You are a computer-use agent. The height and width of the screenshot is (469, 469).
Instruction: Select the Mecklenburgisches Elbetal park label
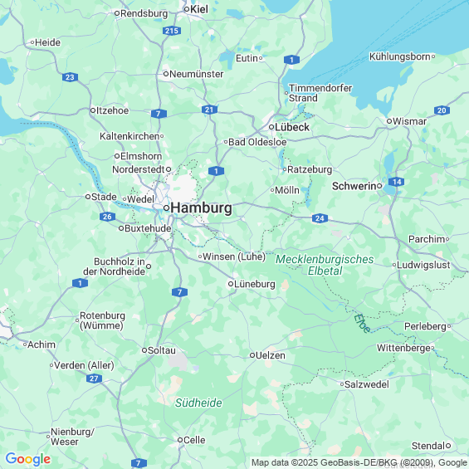pyautogui.click(x=325, y=265)
